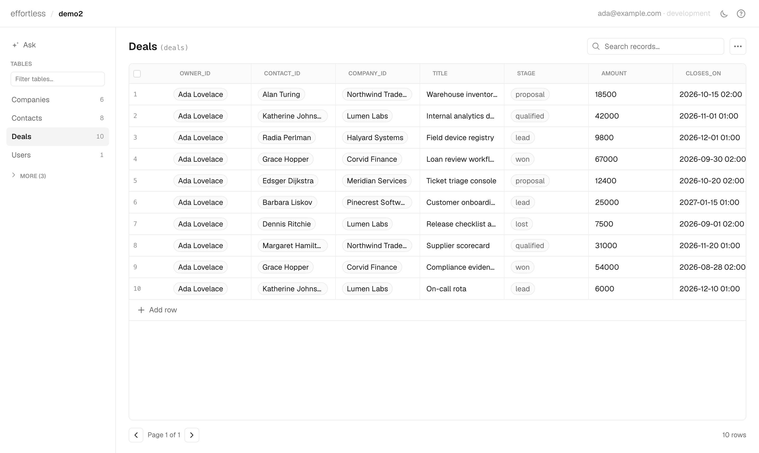
Task: Click the Ticket triage console title
Action: (x=461, y=181)
